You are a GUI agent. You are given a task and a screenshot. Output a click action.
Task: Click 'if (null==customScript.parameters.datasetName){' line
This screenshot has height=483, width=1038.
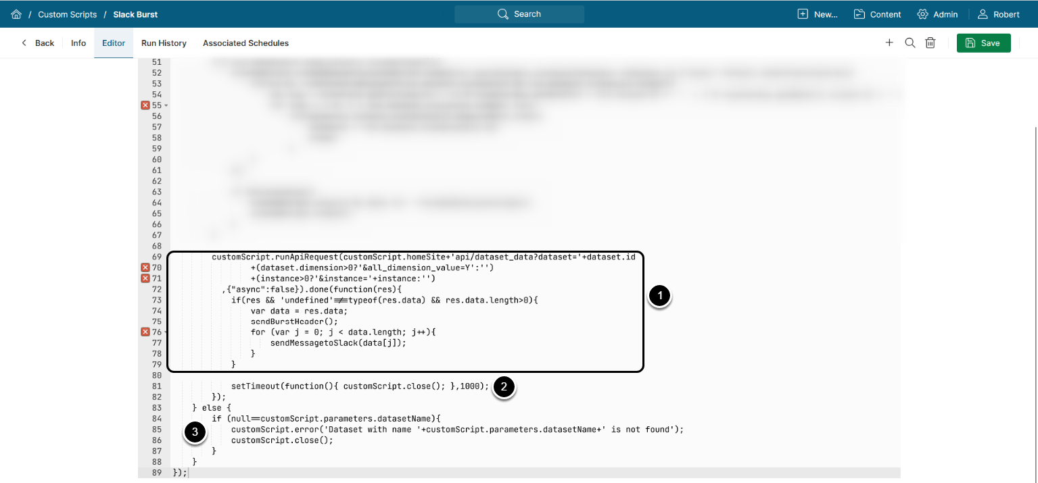tap(326, 419)
